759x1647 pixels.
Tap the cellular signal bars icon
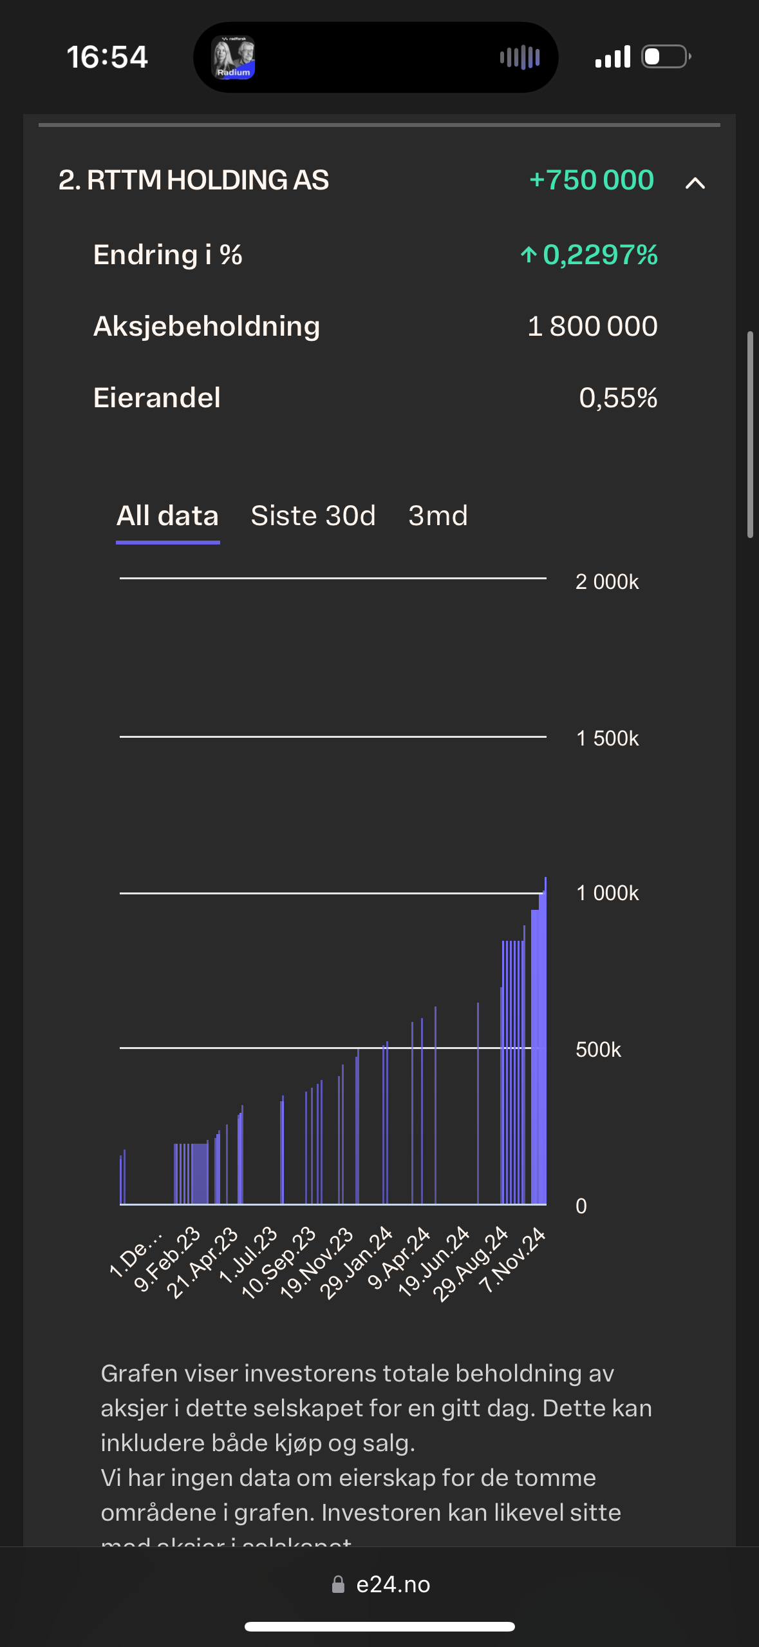[x=612, y=57]
